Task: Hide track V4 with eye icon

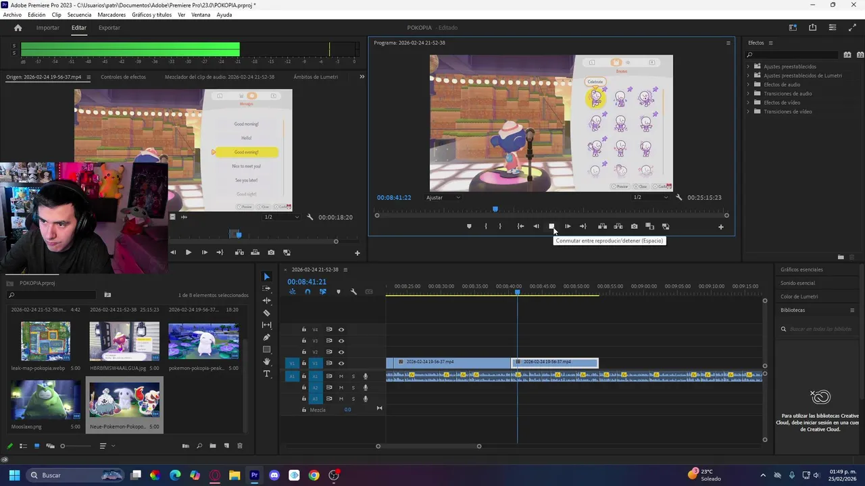Action: pos(341,329)
